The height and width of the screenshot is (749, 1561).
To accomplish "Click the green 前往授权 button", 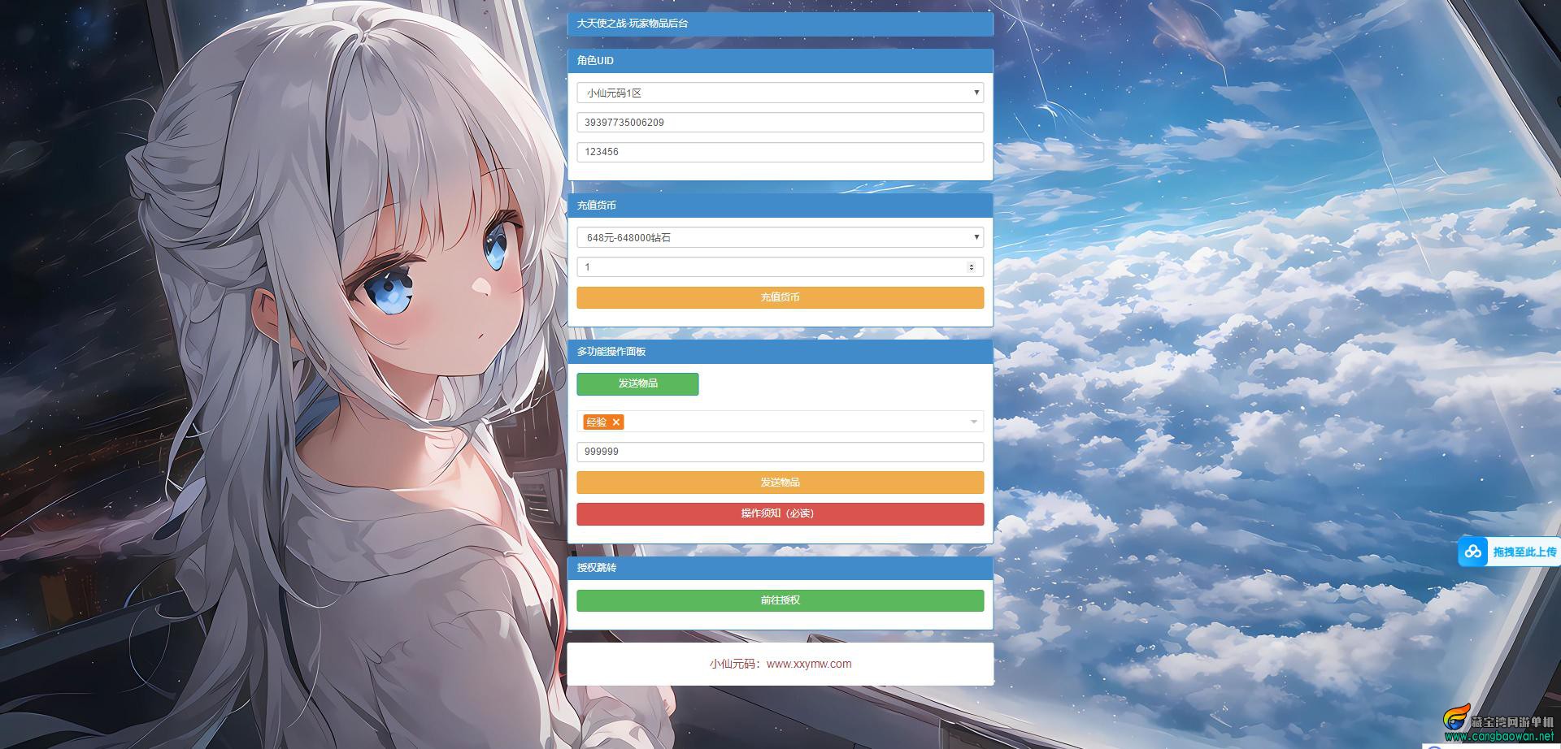I will pyautogui.click(x=780, y=600).
